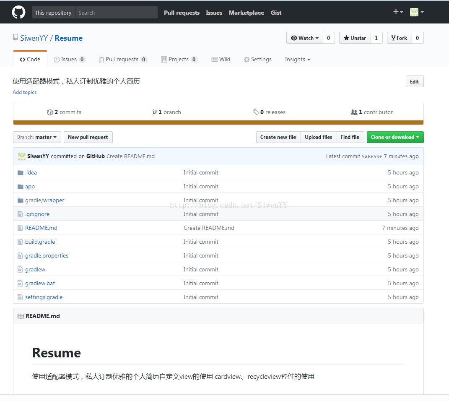Open latest commit hash 5a885bf

[372, 156]
